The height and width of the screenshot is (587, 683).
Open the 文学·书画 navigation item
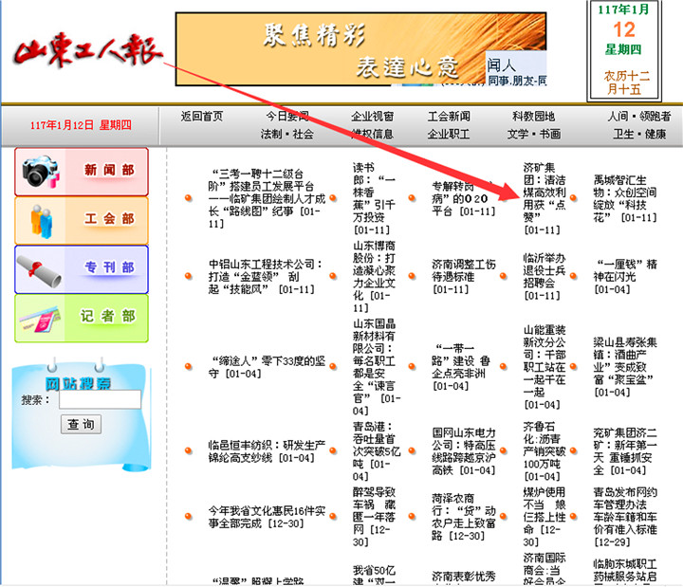[533, 134]
